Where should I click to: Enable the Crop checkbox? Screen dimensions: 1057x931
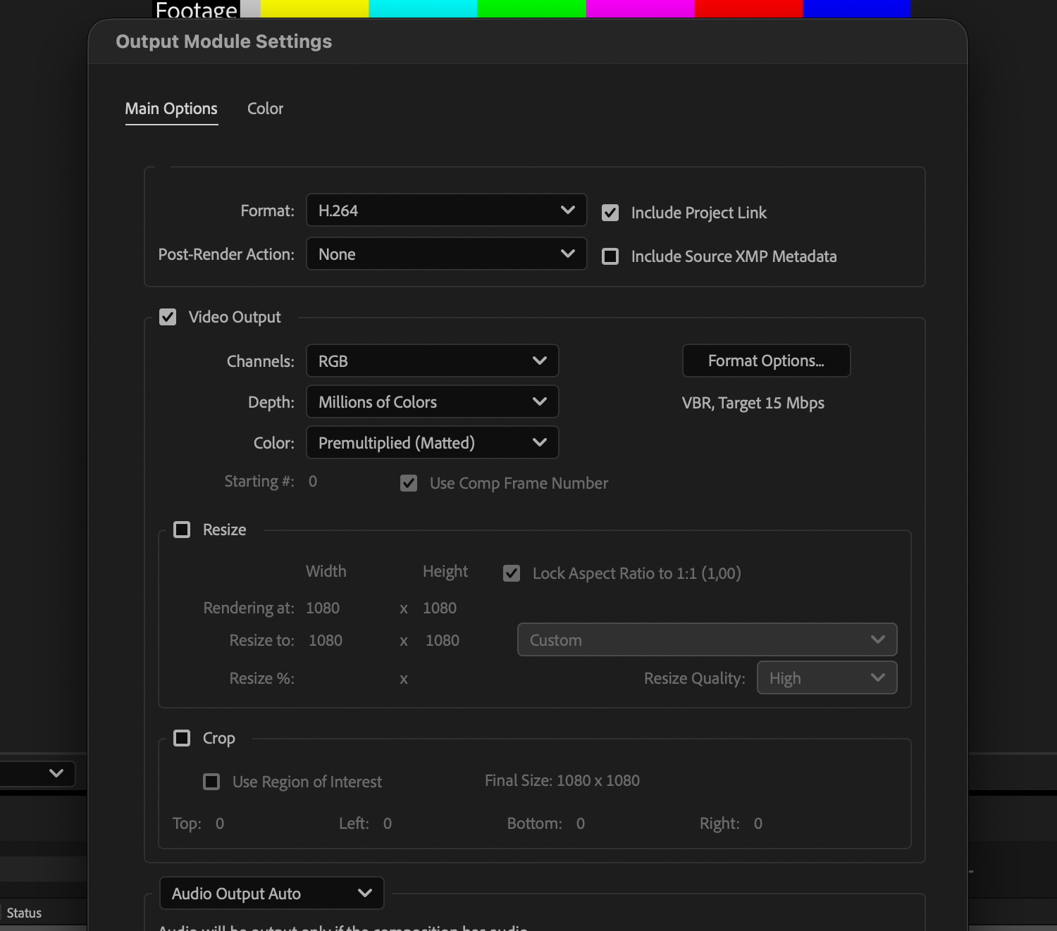(x=182, y=738)
